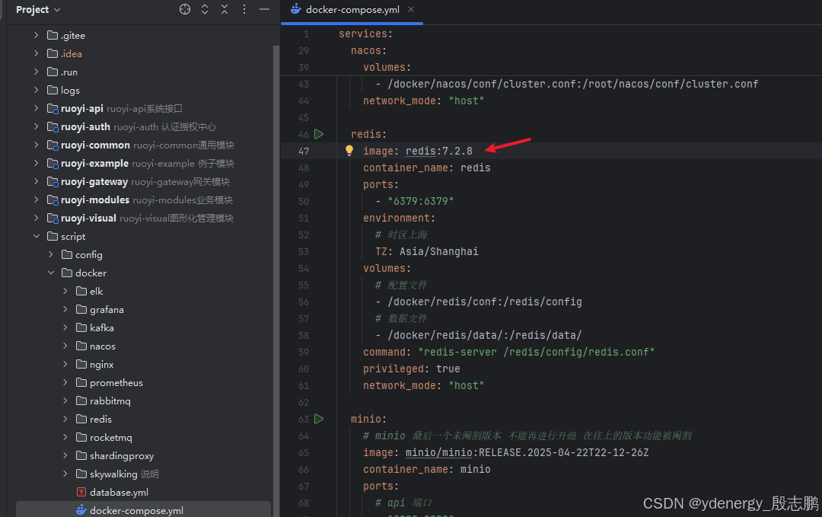822x517 pixels.
Task: Click the Expand All icon in Project panel
Action: click(205, 10)
